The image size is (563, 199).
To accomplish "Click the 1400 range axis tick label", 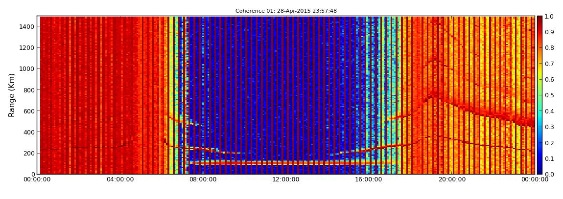I will [x=27, y=26].
